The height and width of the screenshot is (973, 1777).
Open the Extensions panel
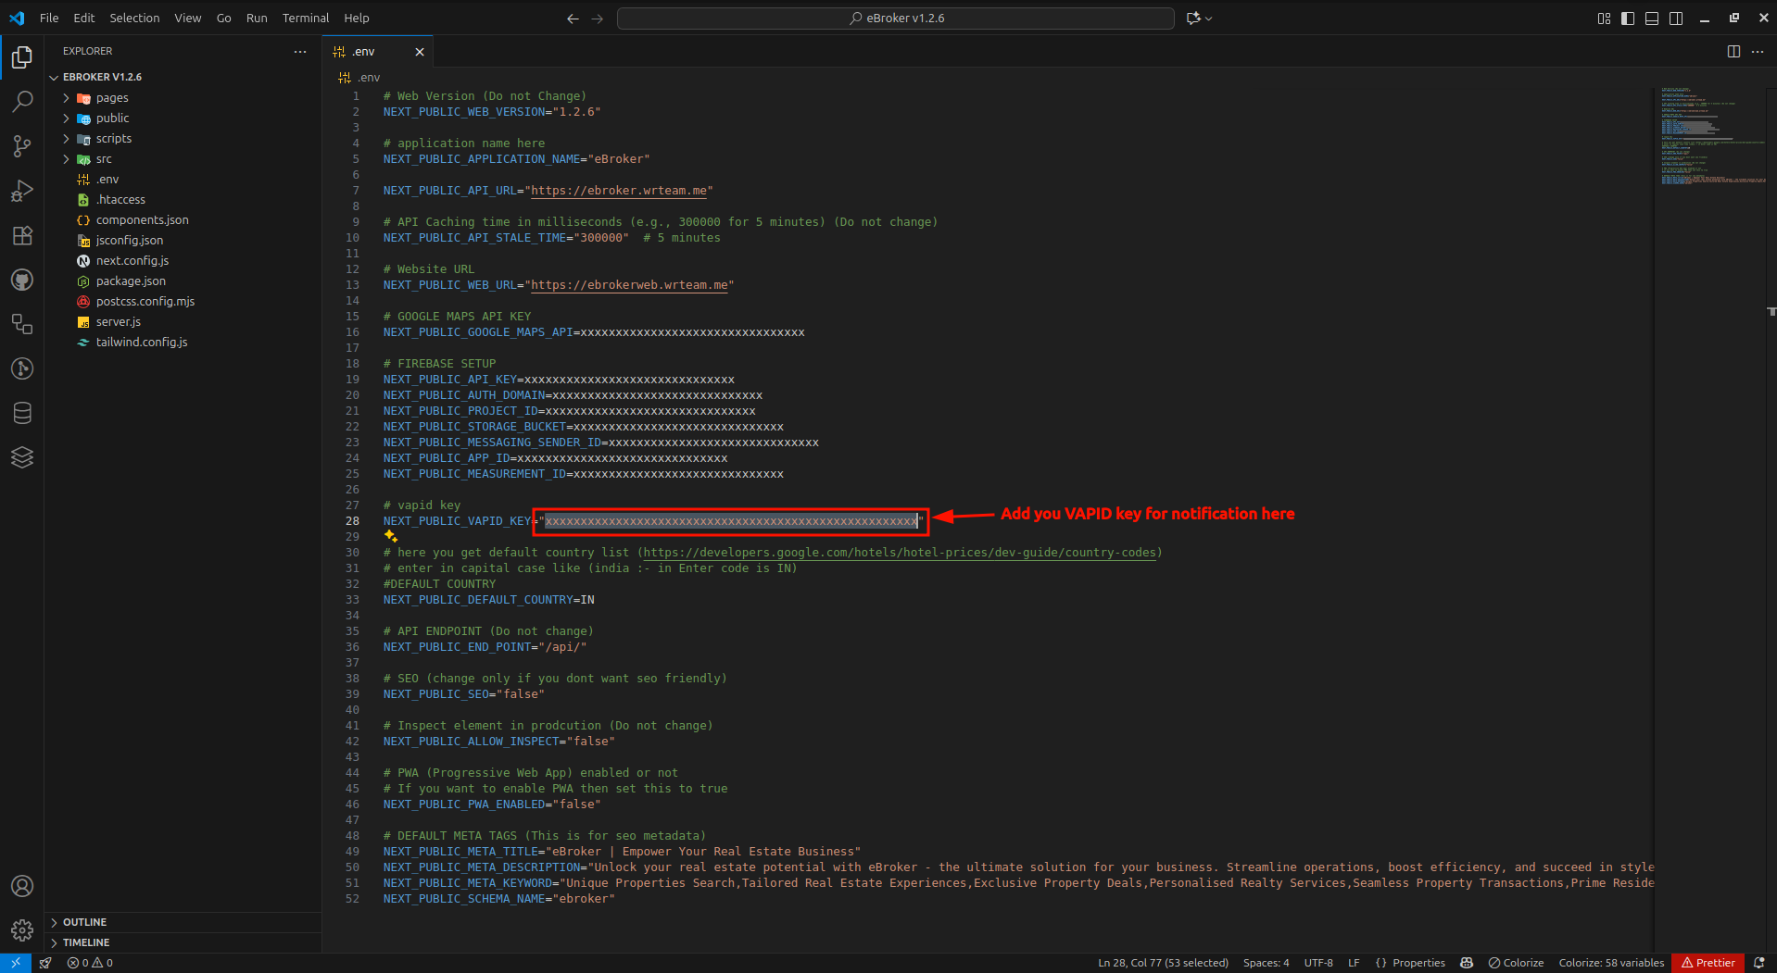[x=22, y=235]
